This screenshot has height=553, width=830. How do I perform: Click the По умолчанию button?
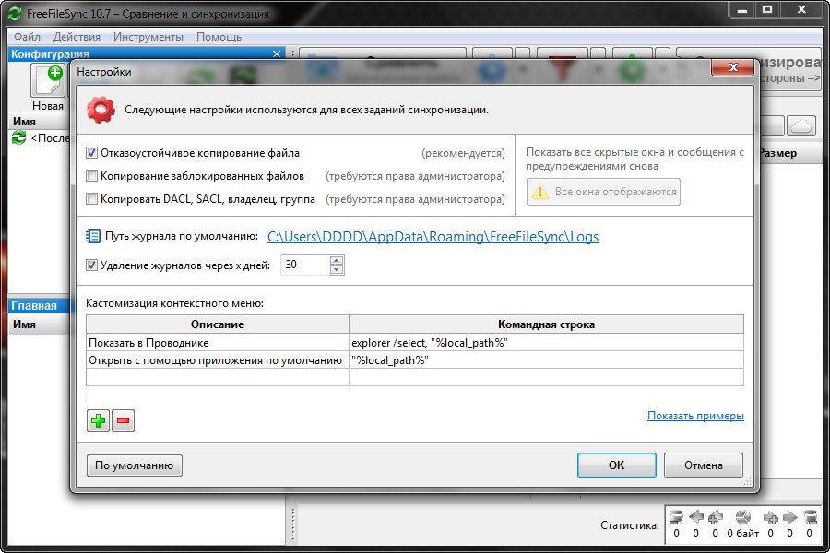(135, 465)
